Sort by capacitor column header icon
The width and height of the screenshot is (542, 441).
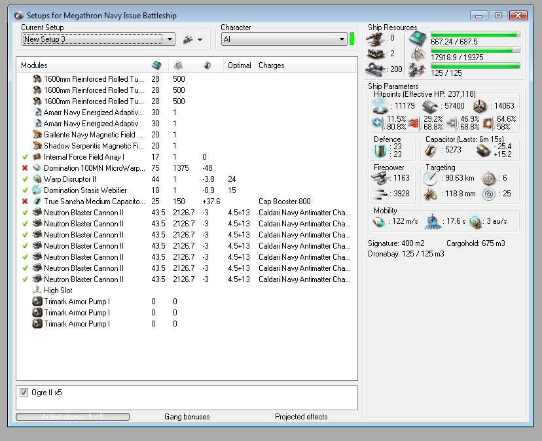point(208,65)
